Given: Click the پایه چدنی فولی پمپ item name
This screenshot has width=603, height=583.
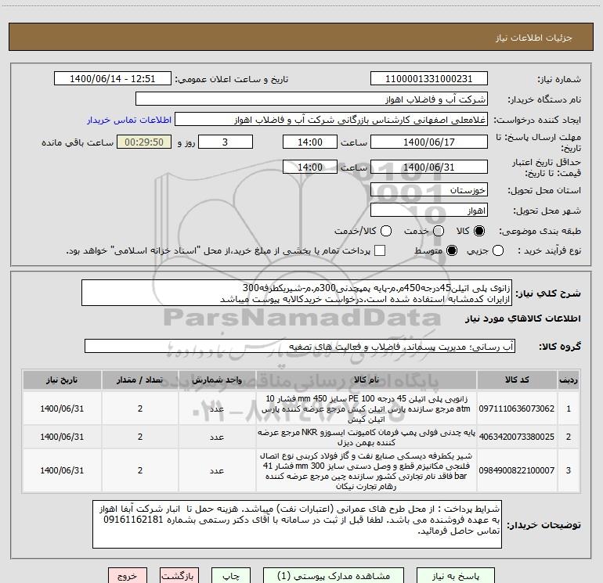Looking at the screenshot, I should click(366, 437).
